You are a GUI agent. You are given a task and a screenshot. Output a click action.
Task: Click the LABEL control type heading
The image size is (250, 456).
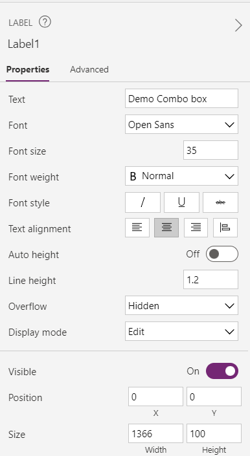click(x=20, y=23)
